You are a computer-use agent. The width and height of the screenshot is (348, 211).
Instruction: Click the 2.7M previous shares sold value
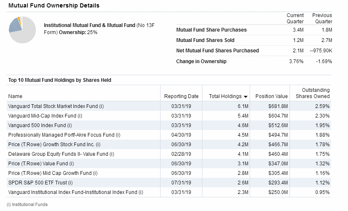(327, 40)
